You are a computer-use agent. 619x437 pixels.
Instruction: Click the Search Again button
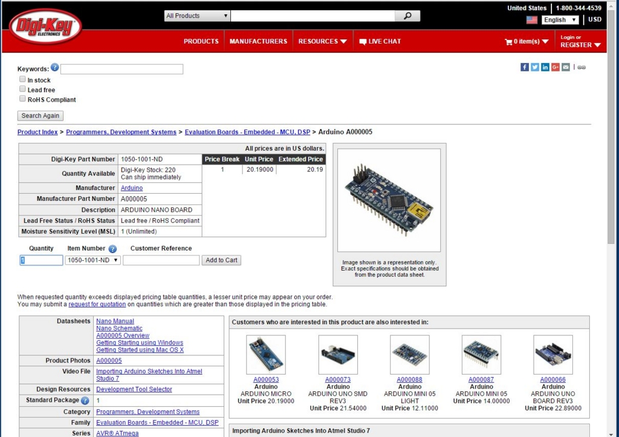pyautogui.click(x=41, y=116)
